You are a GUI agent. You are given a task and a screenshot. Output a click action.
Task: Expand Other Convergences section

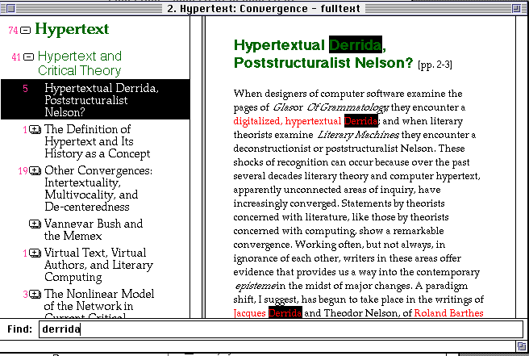pos(35,171)
